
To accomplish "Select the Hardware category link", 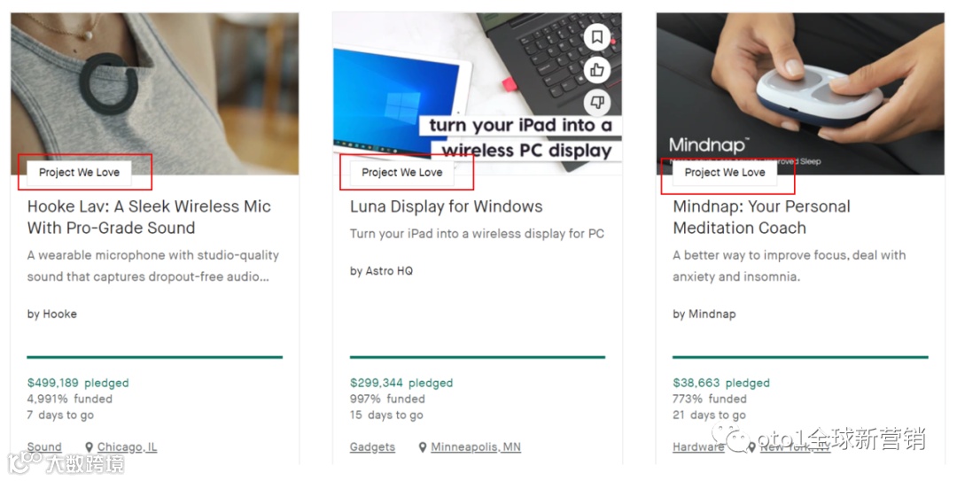I will click(x=698, y=447).
